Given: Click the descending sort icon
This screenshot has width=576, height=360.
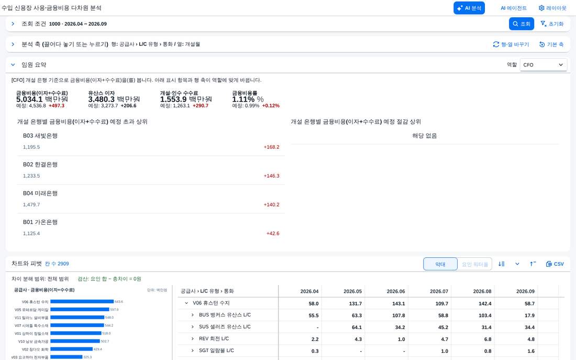Looking at the screenshot, I should click(502, 264).
